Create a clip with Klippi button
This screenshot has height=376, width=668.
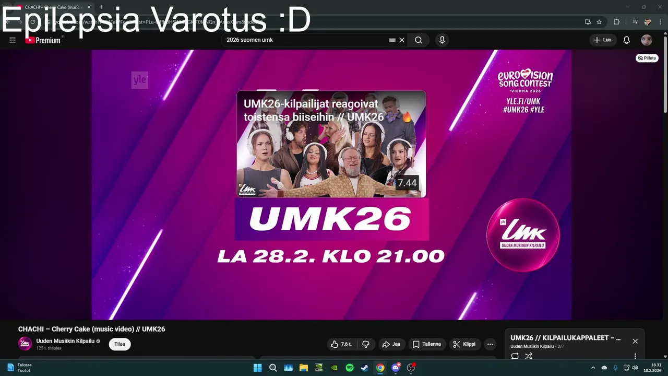(x=464, y=344)
